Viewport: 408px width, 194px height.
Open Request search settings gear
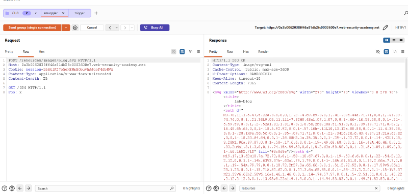[12, 188]
